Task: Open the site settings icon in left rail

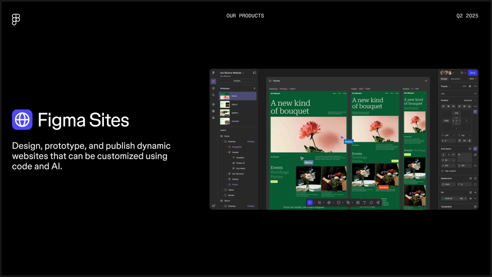Action: [213, 118]
